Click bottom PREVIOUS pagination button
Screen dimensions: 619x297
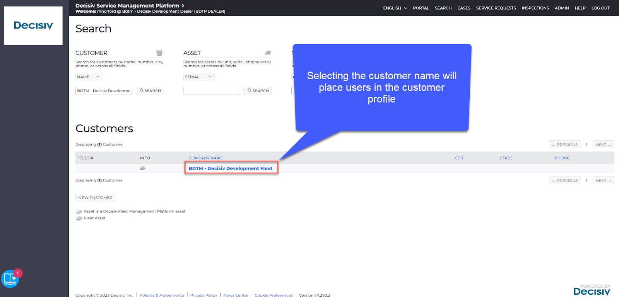(x=565, y=181)
